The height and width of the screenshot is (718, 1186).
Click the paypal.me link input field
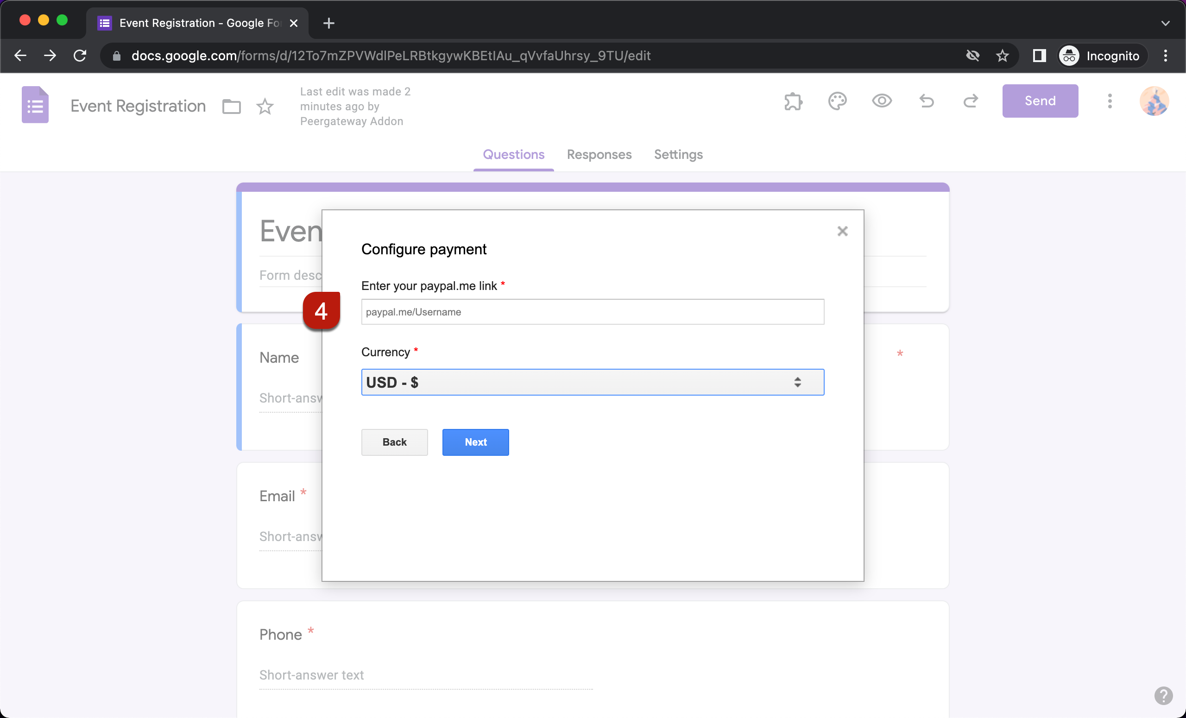(x=592, y=312)
